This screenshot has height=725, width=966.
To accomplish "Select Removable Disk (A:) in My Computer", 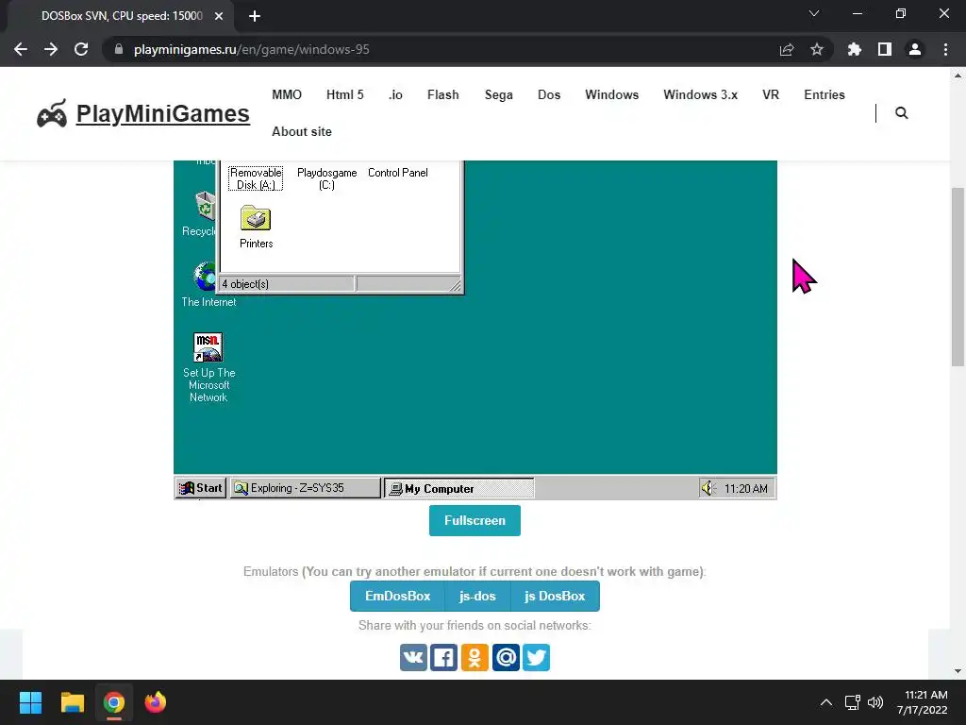I will (256, 178).
